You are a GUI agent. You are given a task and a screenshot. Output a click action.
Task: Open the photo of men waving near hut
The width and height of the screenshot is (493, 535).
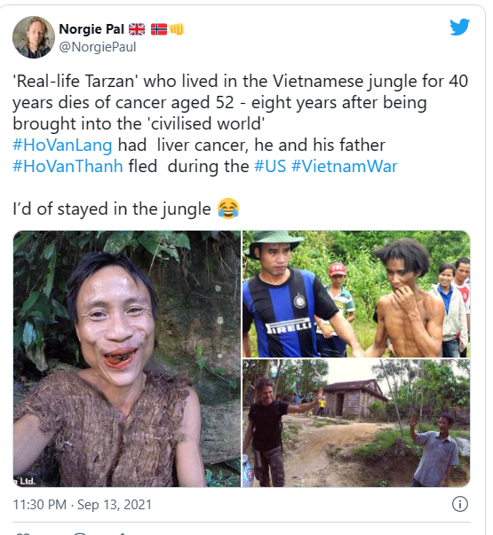[356, 423]
